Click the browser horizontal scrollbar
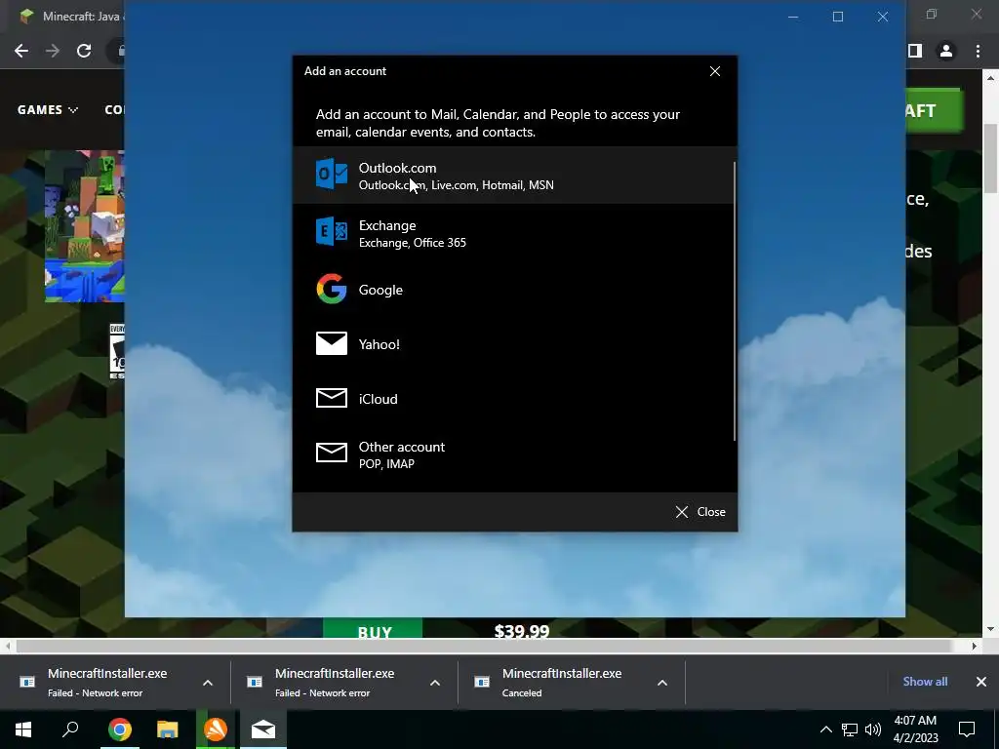999x749 pixels. pos(484,646)
